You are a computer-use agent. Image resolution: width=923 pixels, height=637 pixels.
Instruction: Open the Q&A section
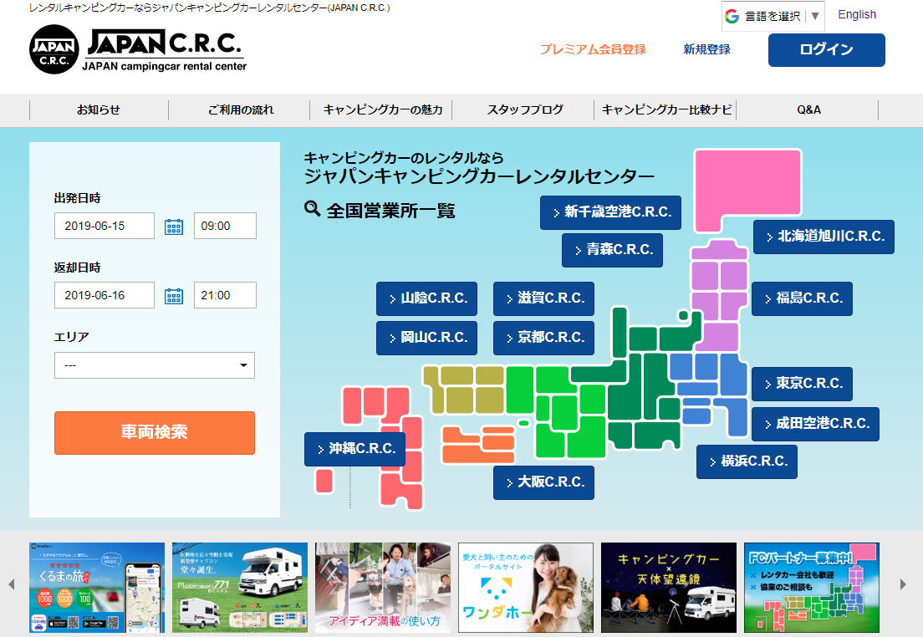806,110
